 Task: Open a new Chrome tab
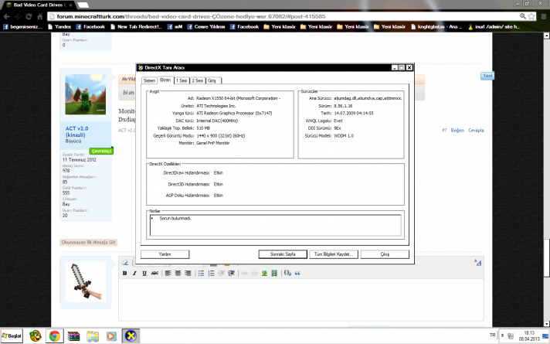pyautogui.click(x=83, y=5)
